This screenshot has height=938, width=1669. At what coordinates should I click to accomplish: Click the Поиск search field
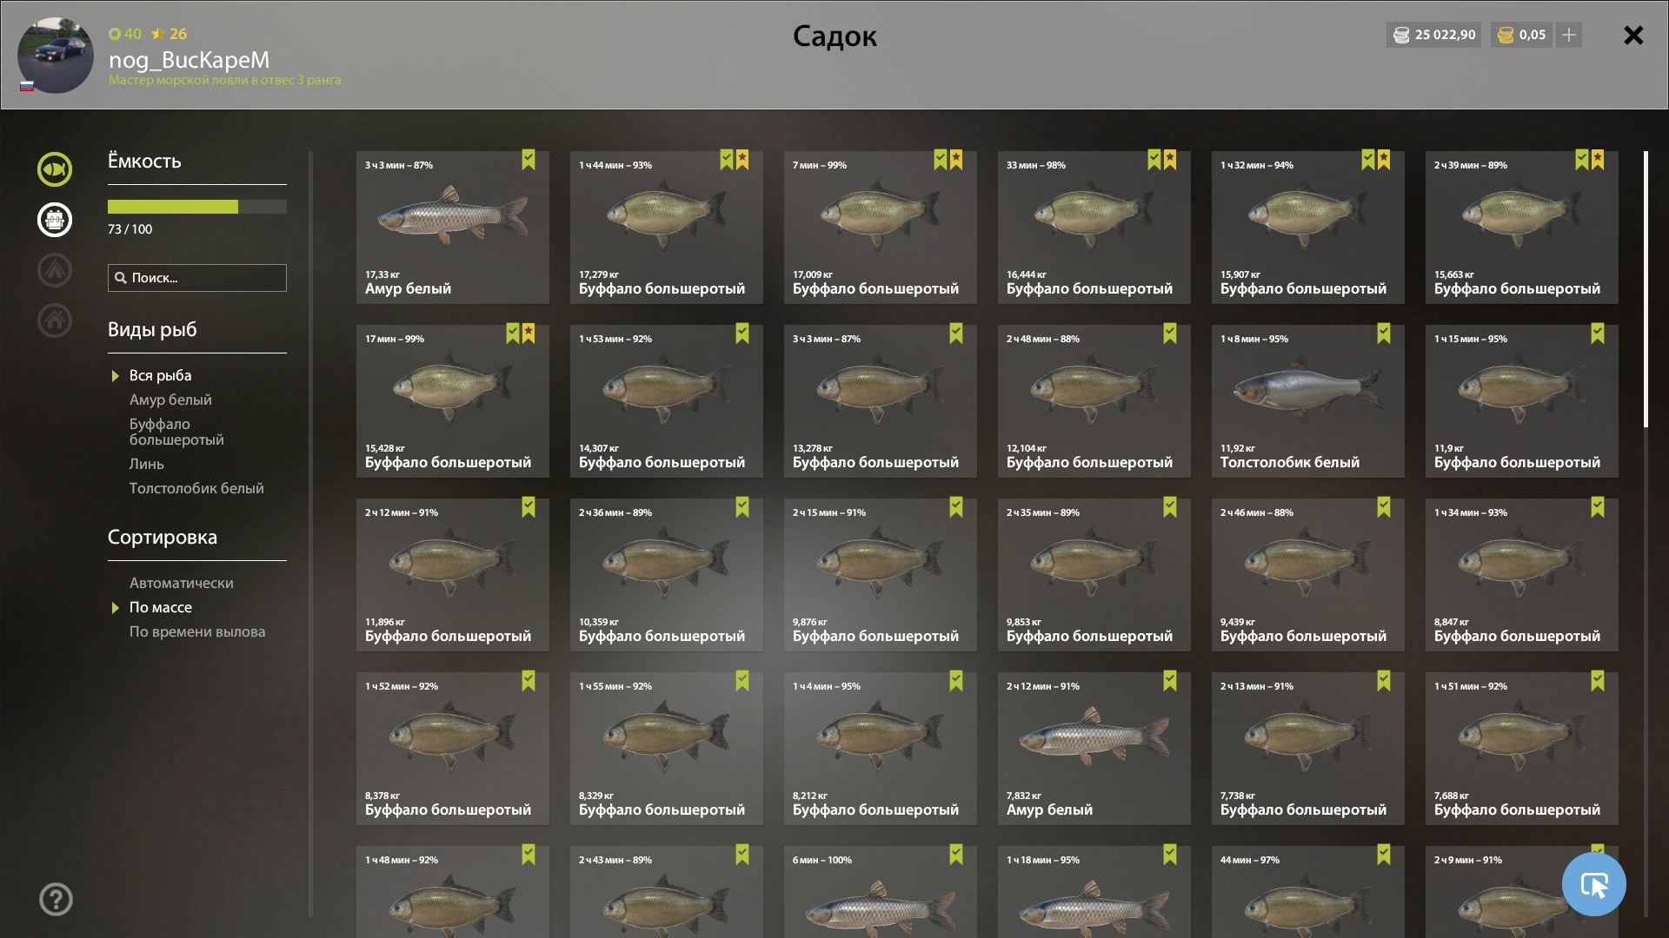[x=197, y=278]
